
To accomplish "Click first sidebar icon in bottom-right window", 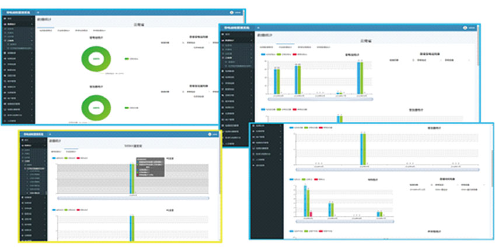I will [253, 126].
